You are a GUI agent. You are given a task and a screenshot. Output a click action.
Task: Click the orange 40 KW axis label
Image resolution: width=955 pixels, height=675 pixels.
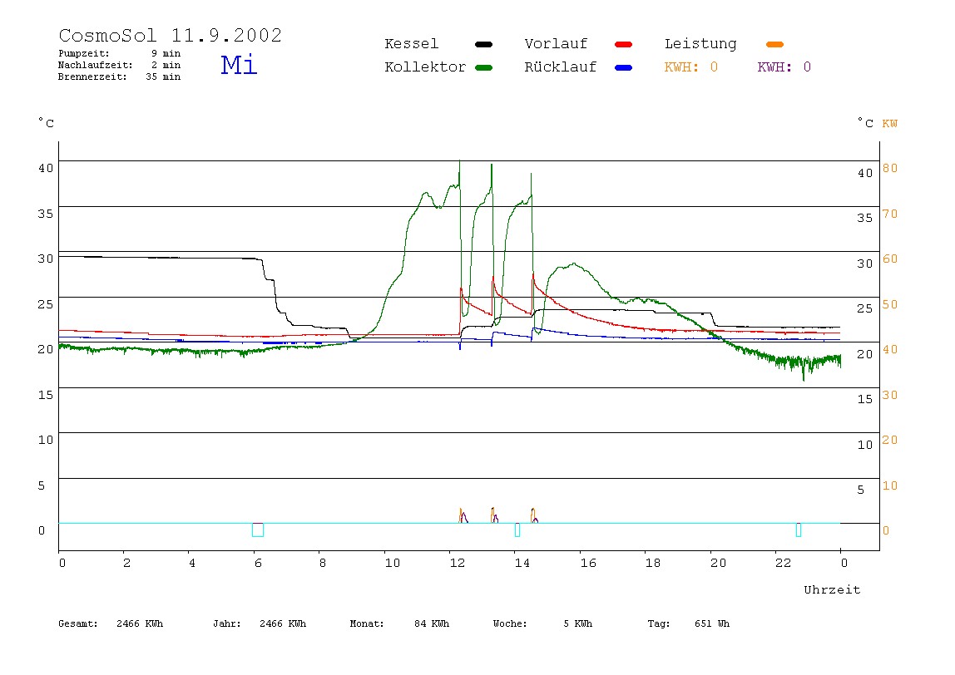coord(890,349)
